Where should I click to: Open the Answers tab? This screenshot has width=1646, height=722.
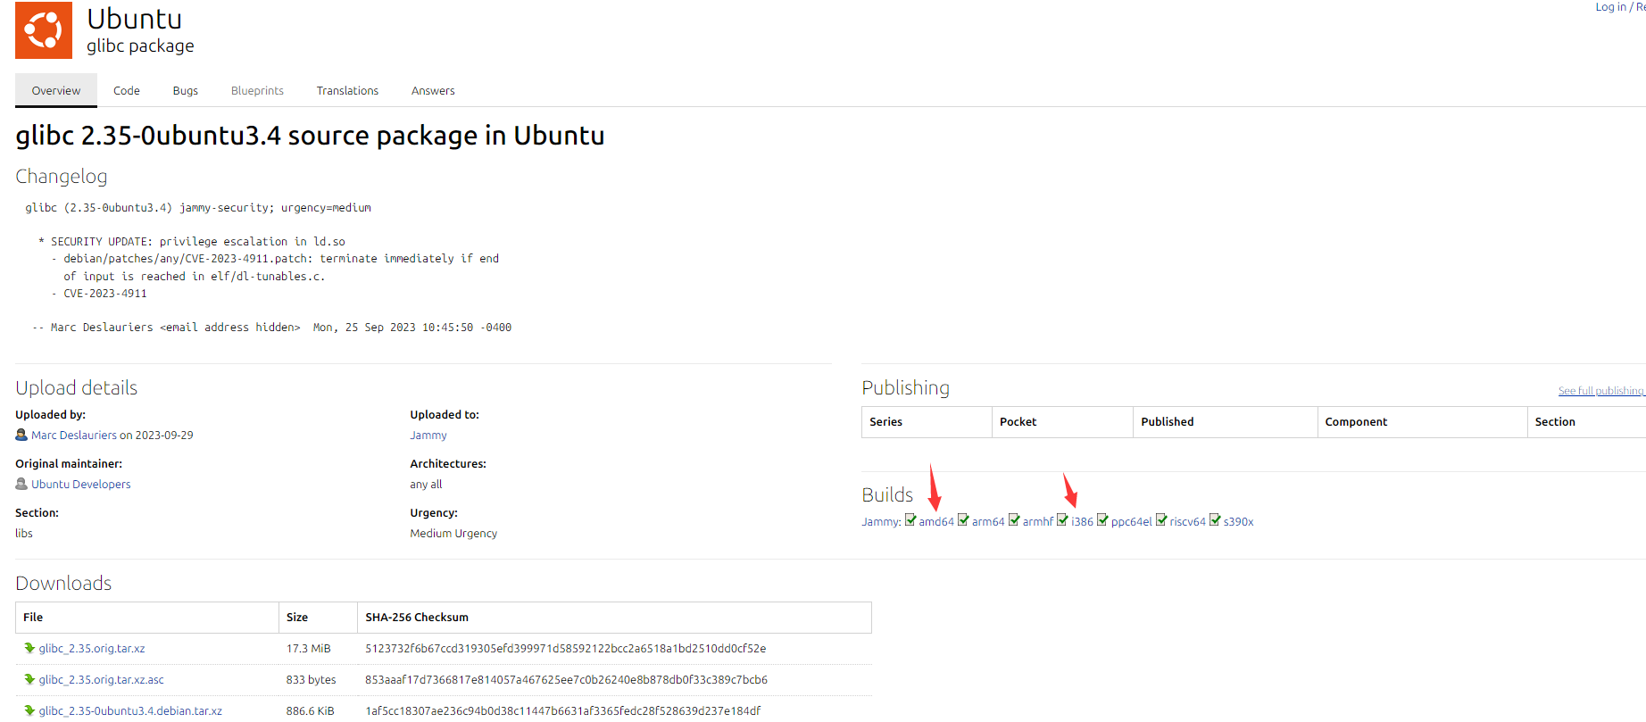pos(433,91)
